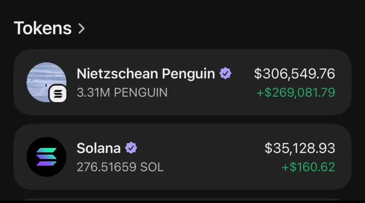Tap the +$160.62 green gain figure
The width and height of the screenshot is (365, 203).
point(308,167)
